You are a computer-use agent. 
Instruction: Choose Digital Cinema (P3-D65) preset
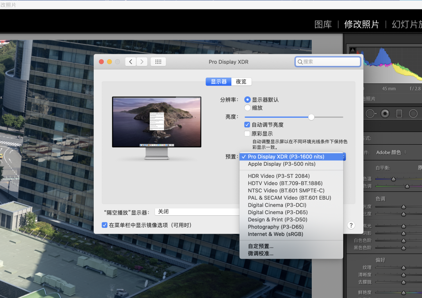291,212
